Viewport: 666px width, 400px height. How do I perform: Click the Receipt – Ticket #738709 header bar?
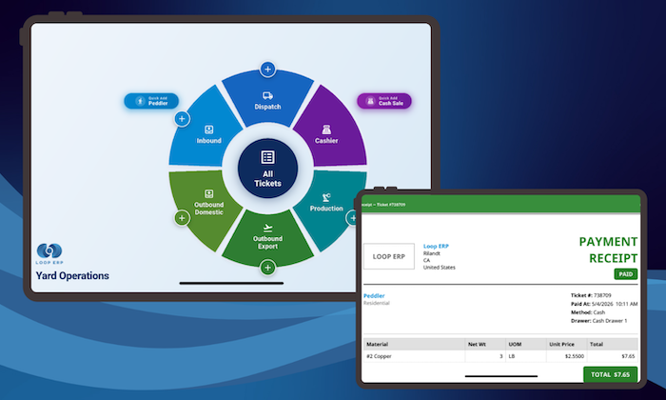coord(500,205)
